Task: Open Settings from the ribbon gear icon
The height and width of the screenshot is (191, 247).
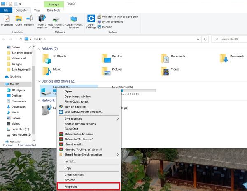Action: coord(91,22)
